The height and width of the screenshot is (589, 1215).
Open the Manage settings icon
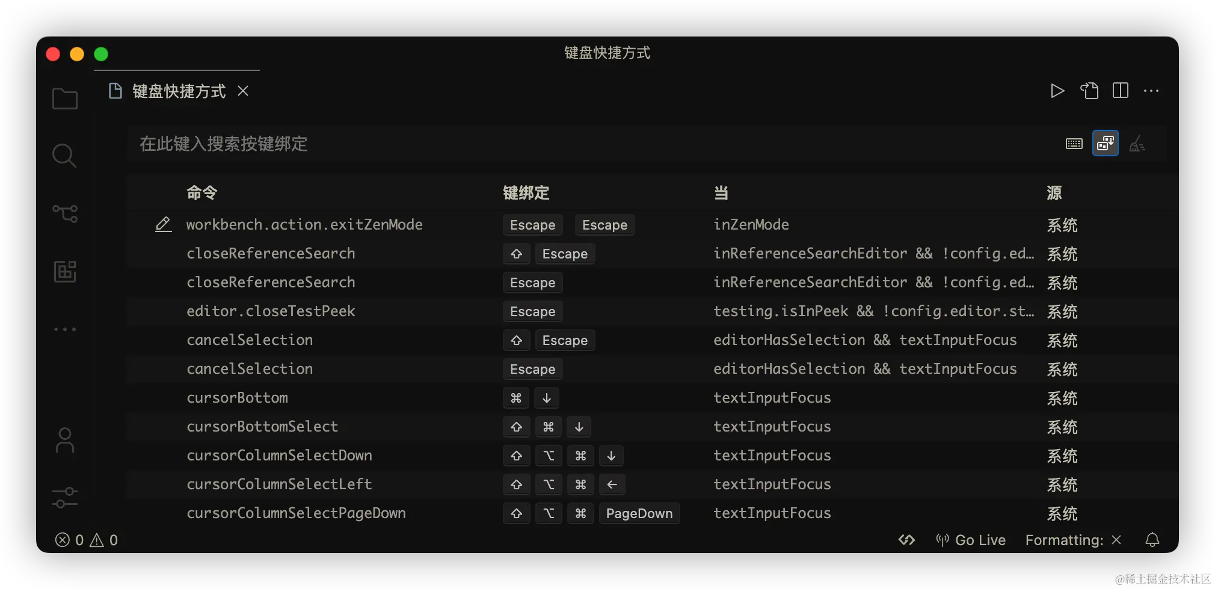coord(65,498)
